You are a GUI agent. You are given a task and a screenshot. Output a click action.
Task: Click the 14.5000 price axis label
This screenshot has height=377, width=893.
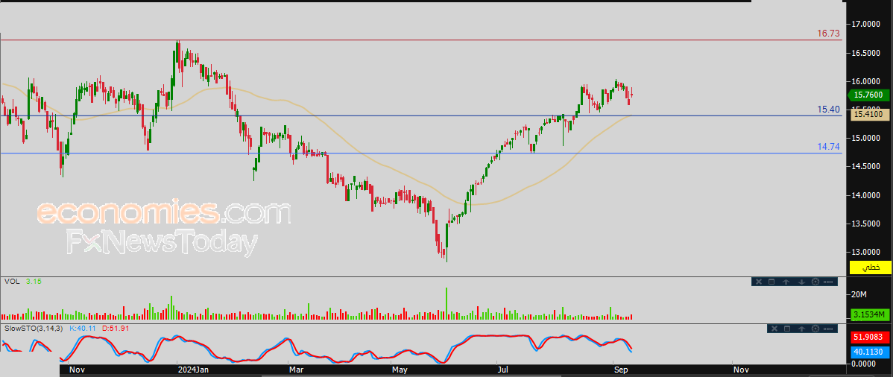(867, 167)
